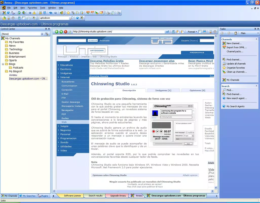Click the green browser Back arrow
260x203 pixels.
57,32
